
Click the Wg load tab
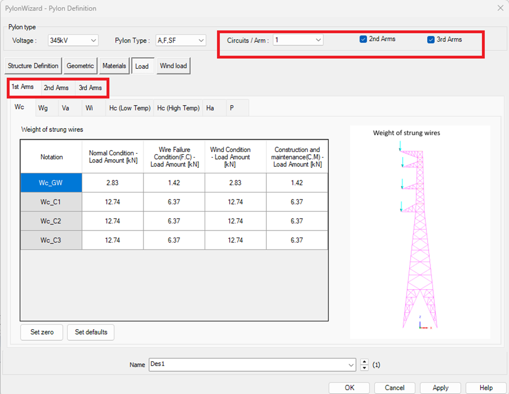(x=43, y=108)
